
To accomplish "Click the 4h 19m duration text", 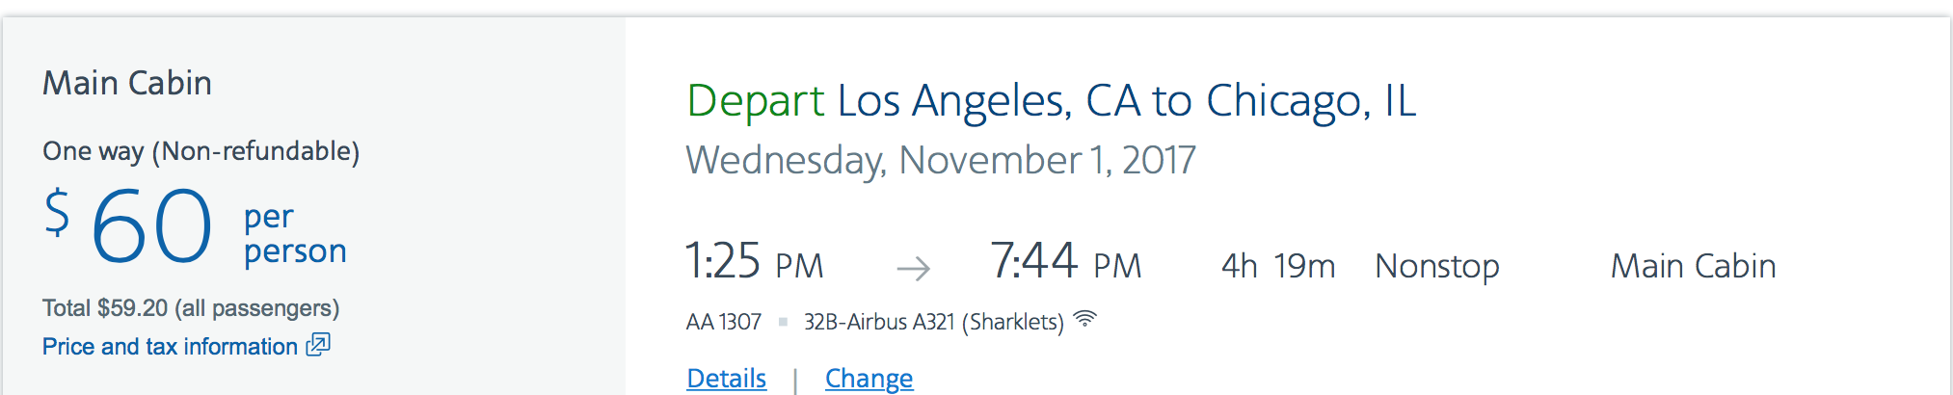I will tap(1278, 266).
